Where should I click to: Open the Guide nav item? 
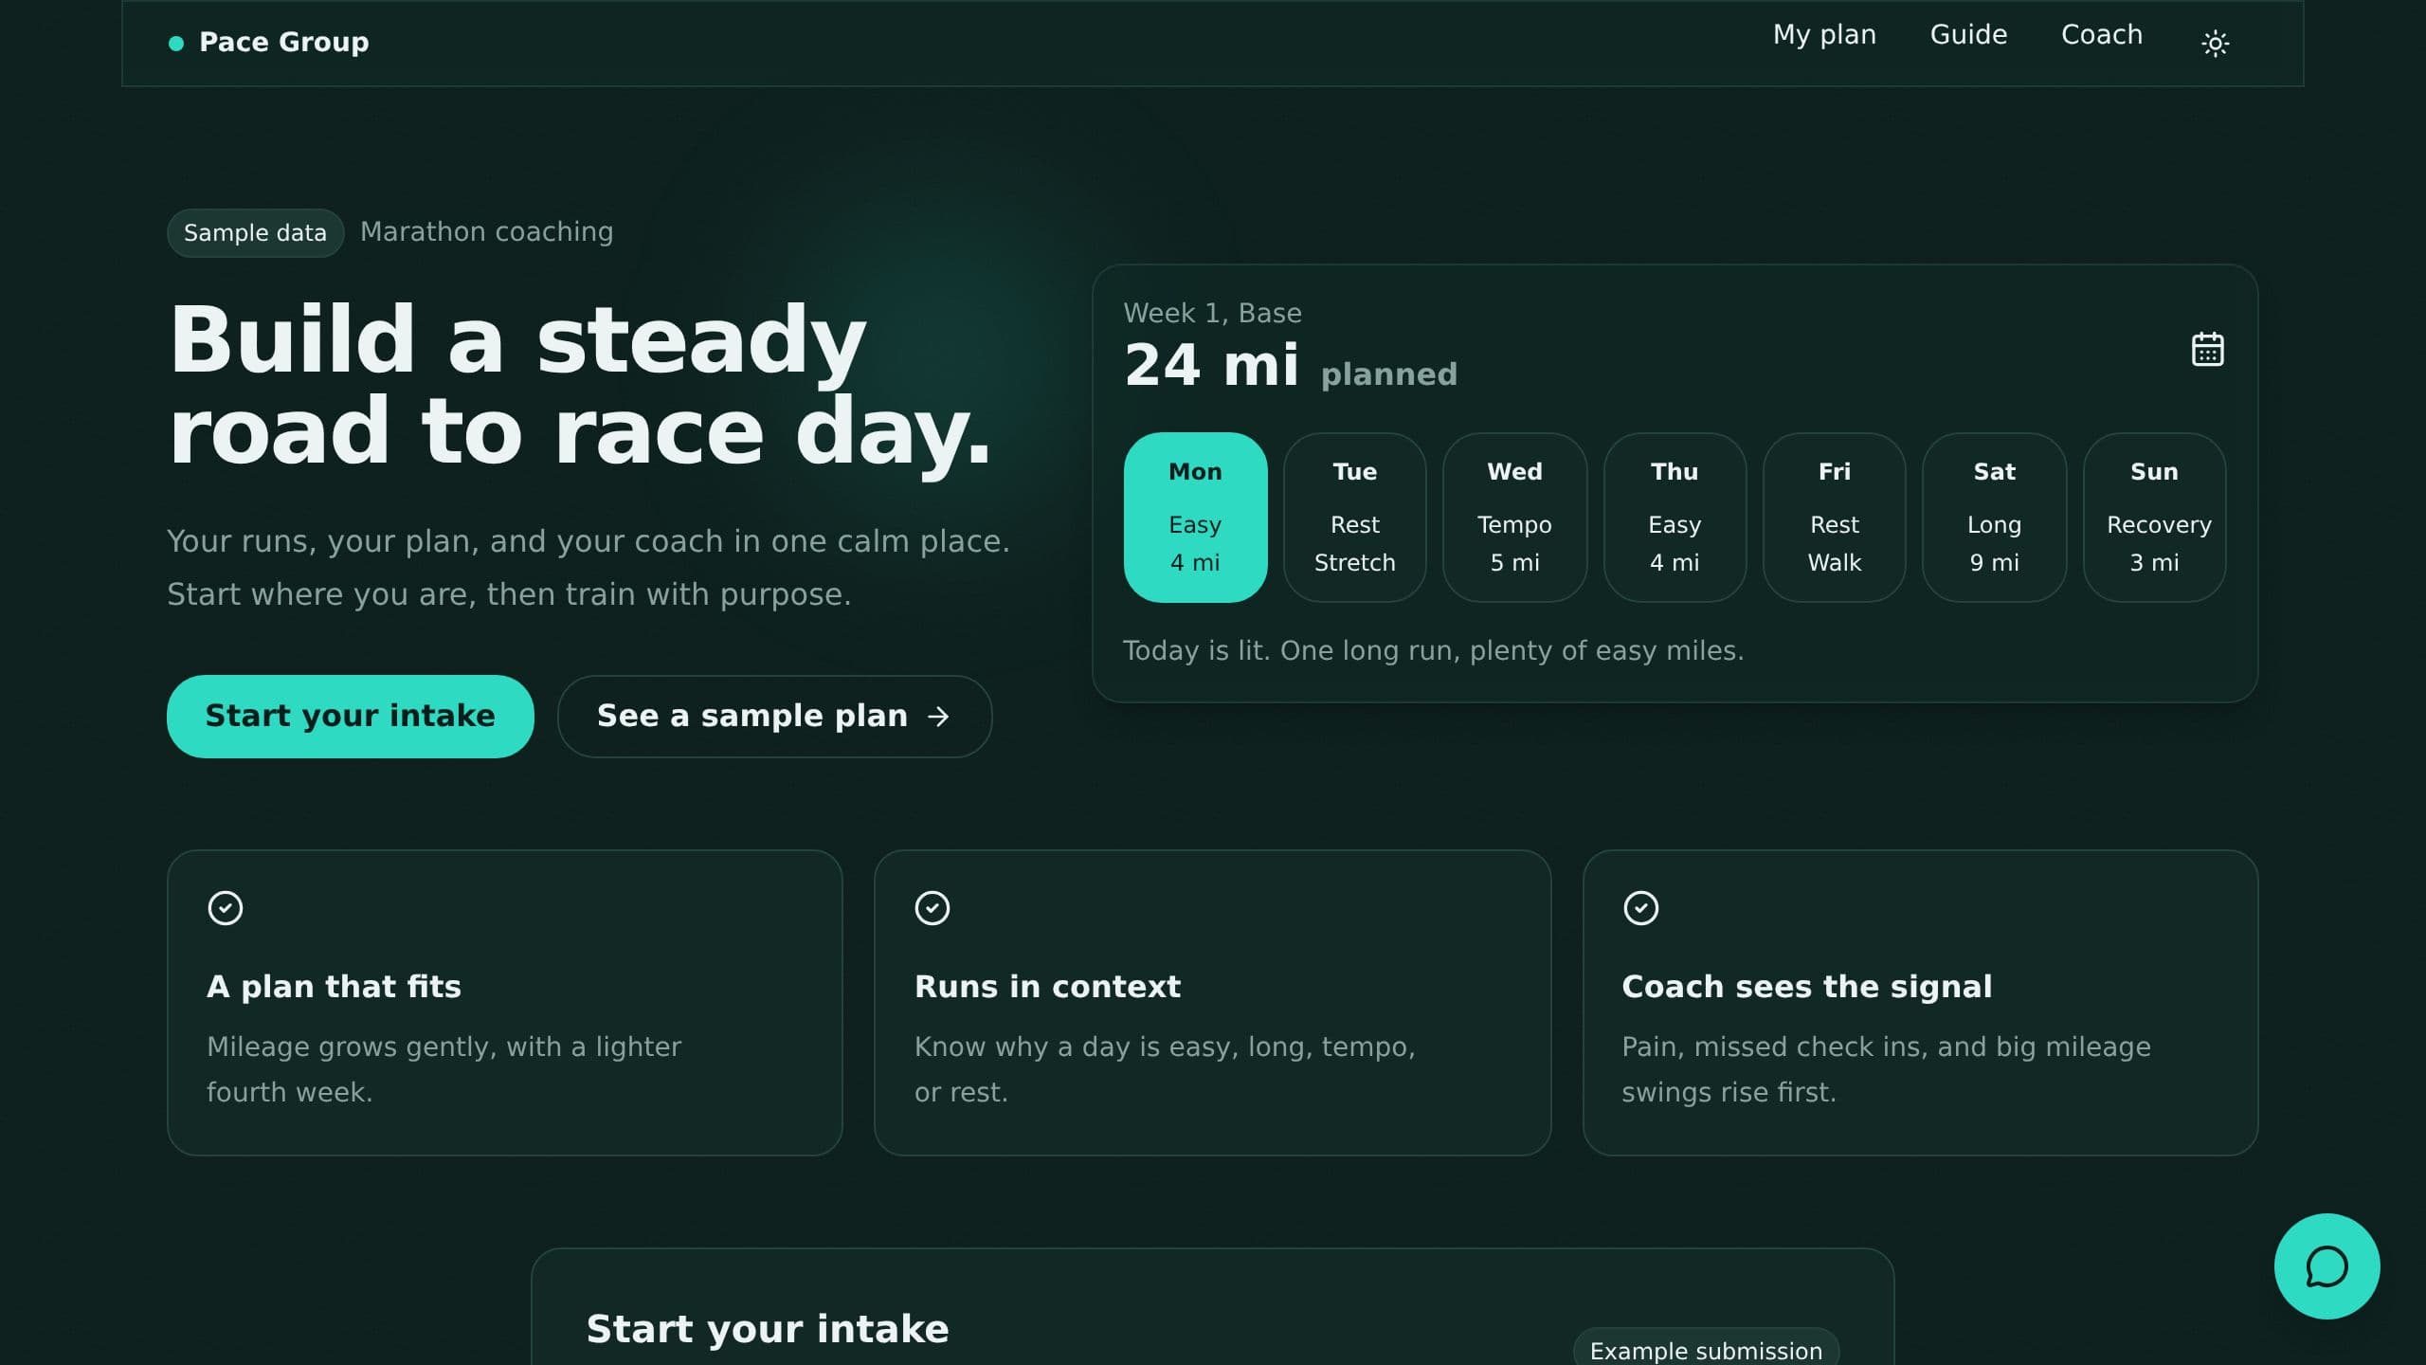click(1968, 35)
